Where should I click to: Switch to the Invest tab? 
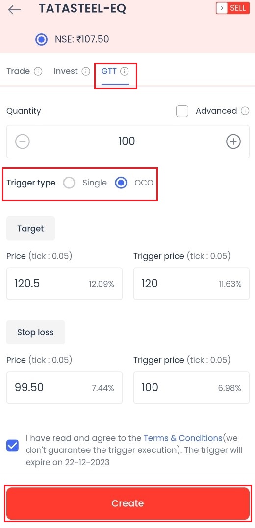[x=66, y=71]
